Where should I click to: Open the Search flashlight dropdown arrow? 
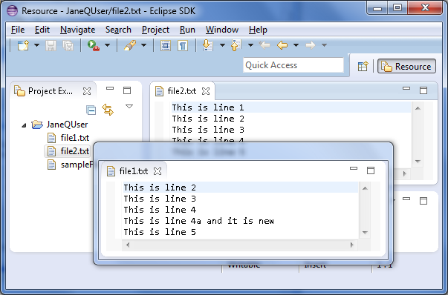tap(143, 45)
